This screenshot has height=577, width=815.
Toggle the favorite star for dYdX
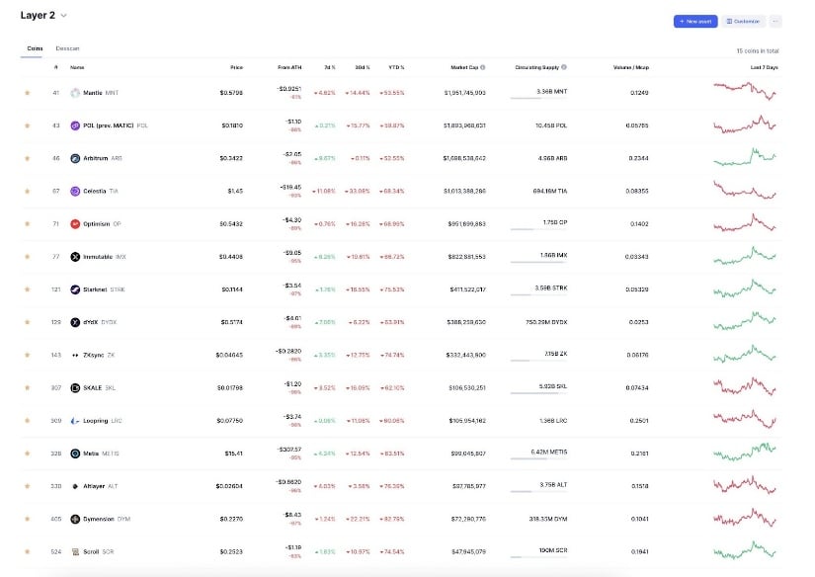point(27,322)
